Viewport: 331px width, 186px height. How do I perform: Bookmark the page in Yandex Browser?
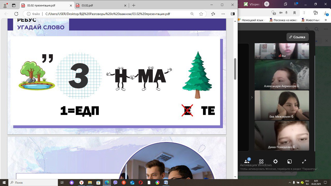(x=295, y=13)
